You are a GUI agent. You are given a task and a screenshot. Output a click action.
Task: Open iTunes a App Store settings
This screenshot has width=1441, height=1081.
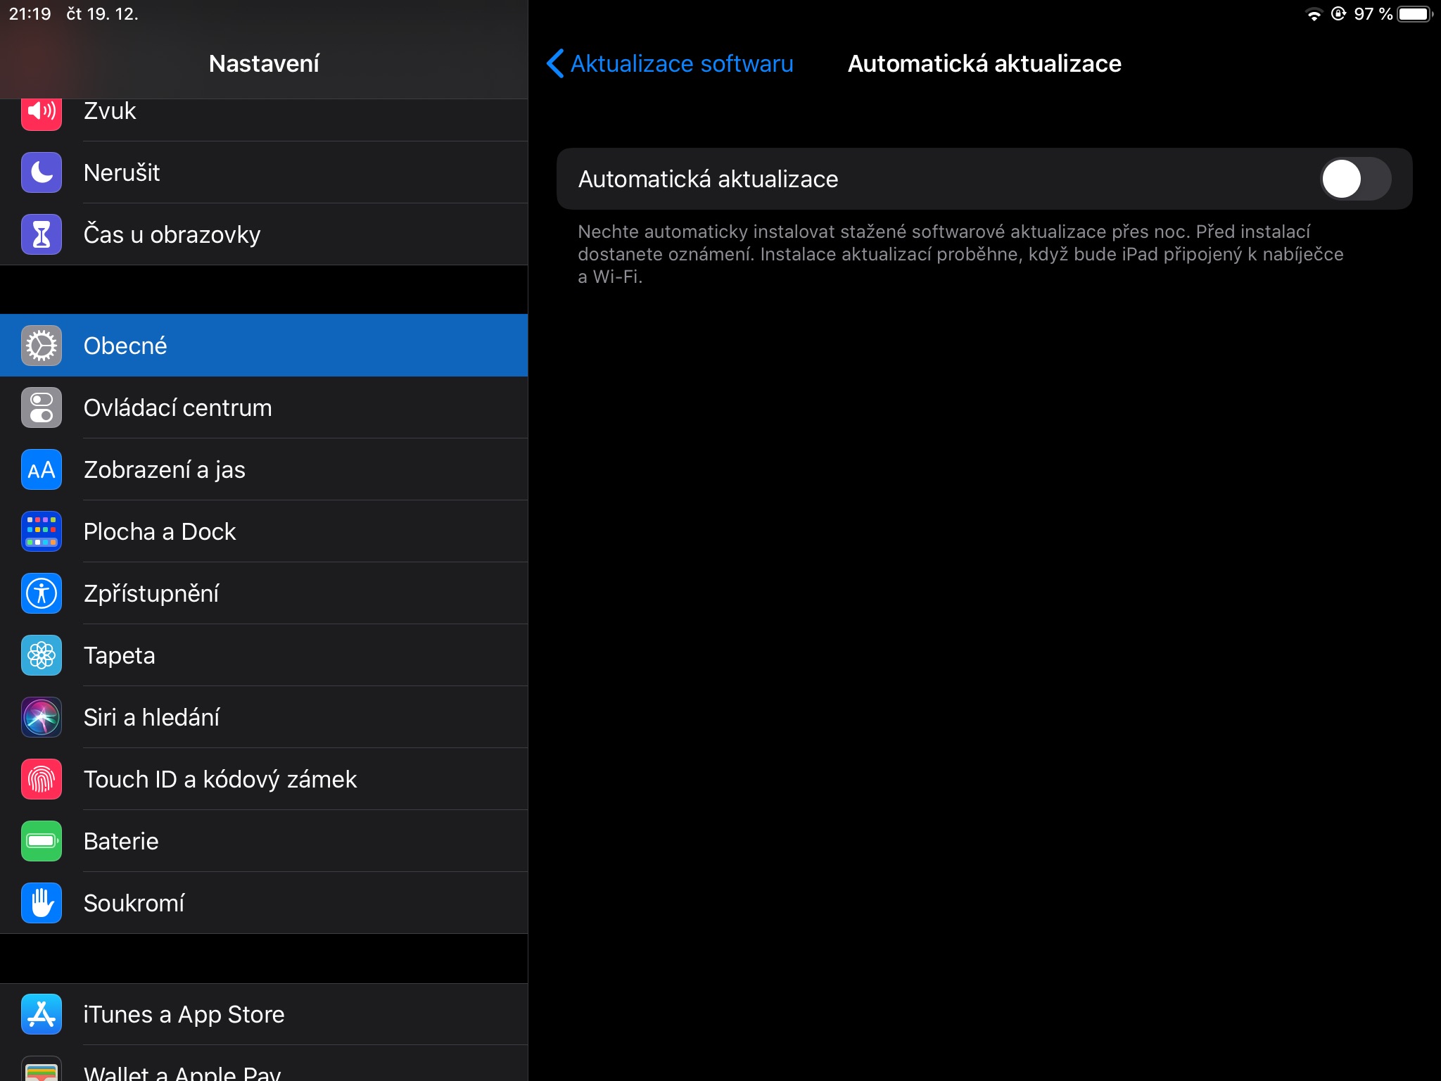[x=184, y=1014]
